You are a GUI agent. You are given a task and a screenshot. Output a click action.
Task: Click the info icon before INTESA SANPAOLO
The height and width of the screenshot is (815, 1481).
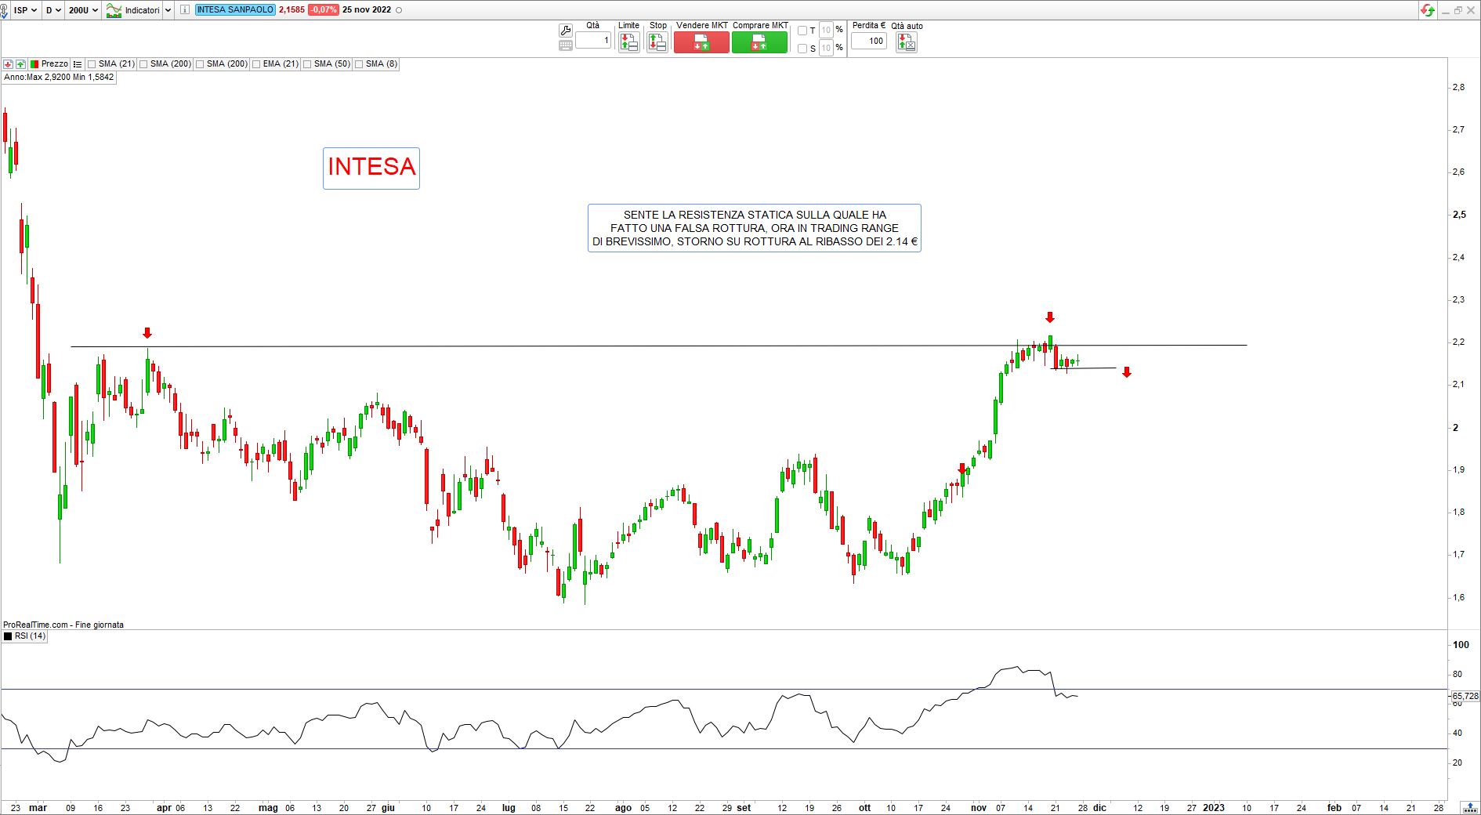[x=184, y=10]
